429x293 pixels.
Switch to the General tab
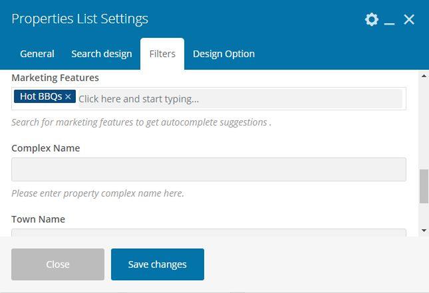tap(37, 54)
